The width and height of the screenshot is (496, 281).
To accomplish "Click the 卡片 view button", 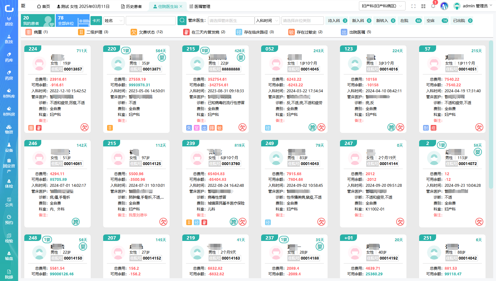I will click(x=96, y=21).
